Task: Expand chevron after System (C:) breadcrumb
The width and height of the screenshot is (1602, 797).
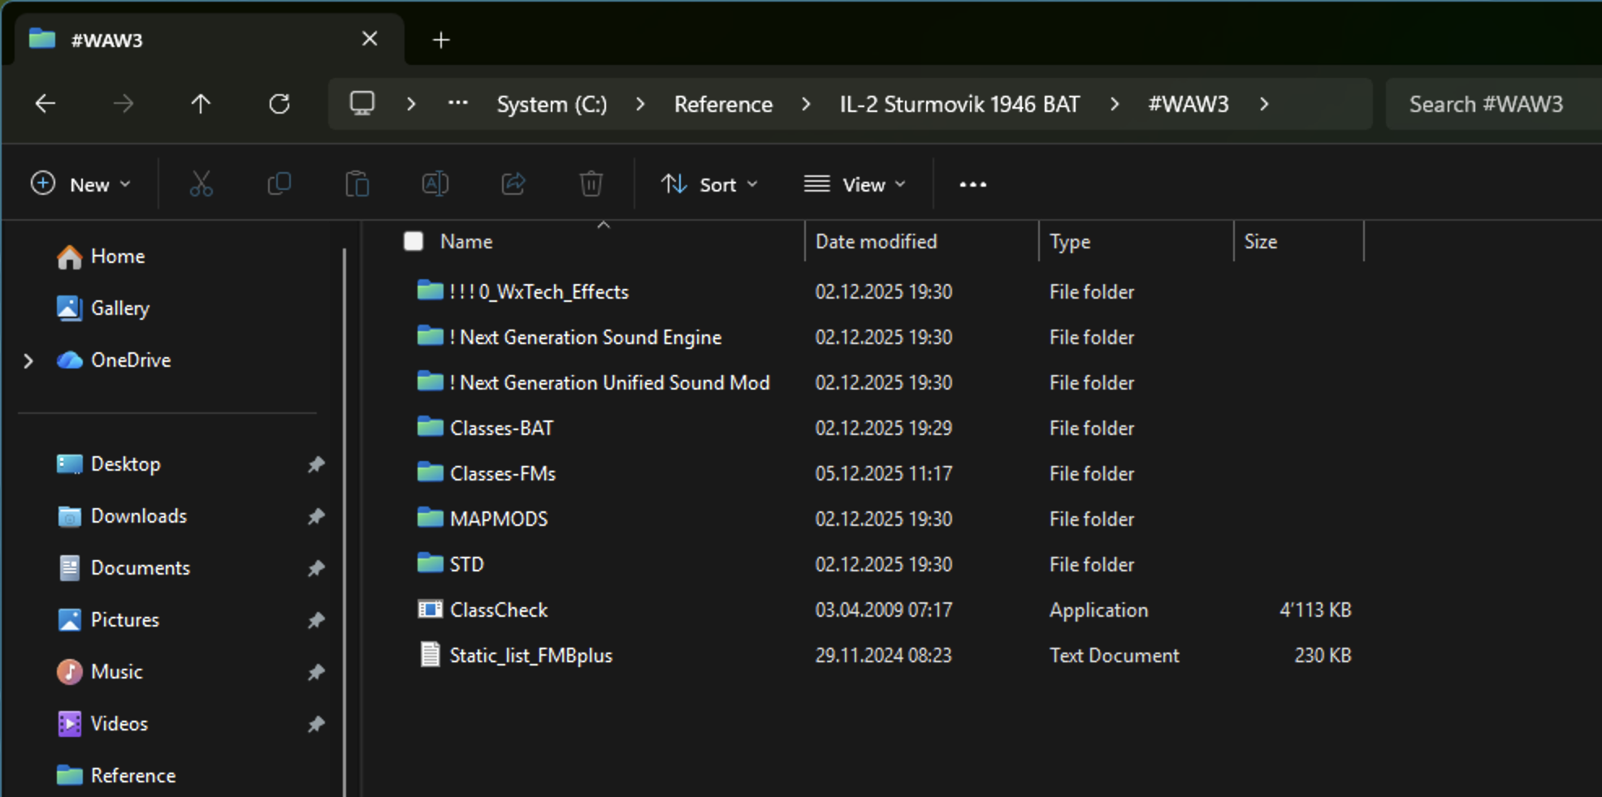Action: pyautogui.click(x=640, y=104)
